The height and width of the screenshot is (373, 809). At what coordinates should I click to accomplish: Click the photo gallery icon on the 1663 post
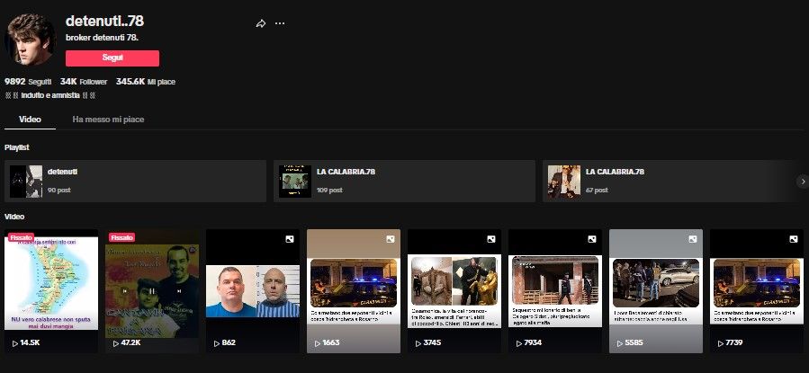(391, 239)
